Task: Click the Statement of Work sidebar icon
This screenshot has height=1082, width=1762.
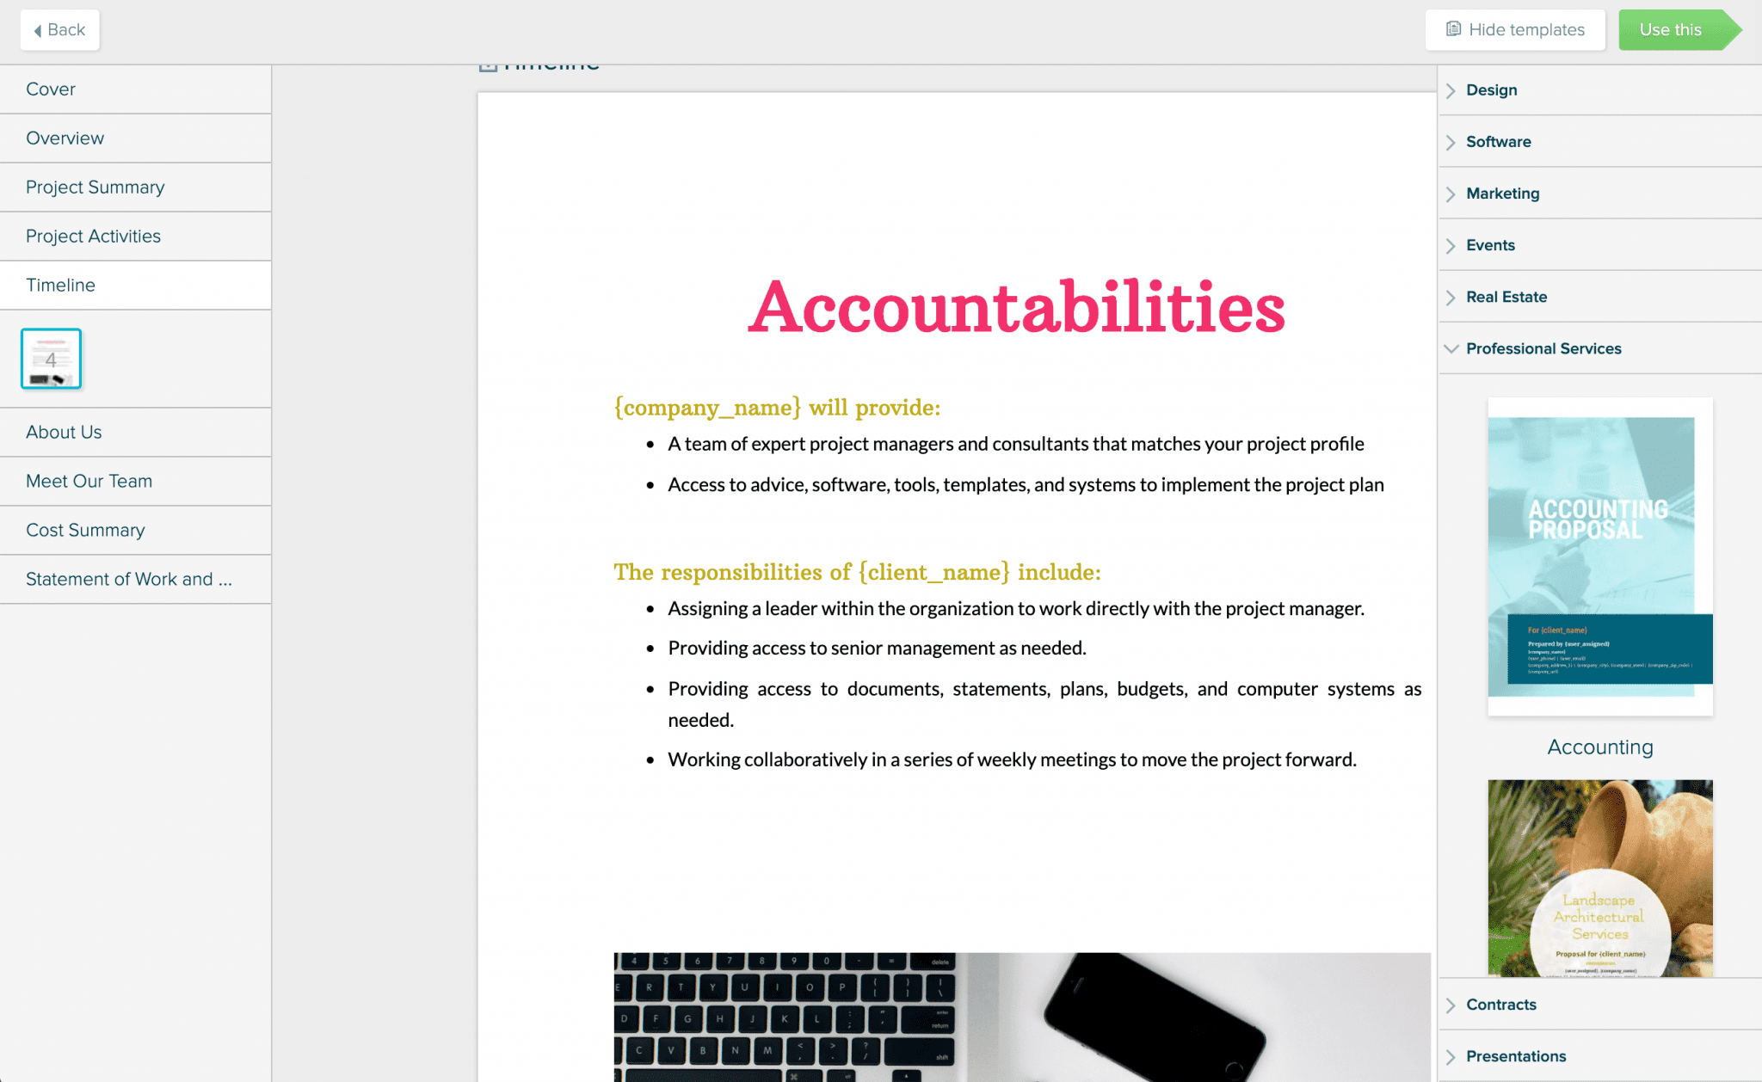Action: [130, 579]
